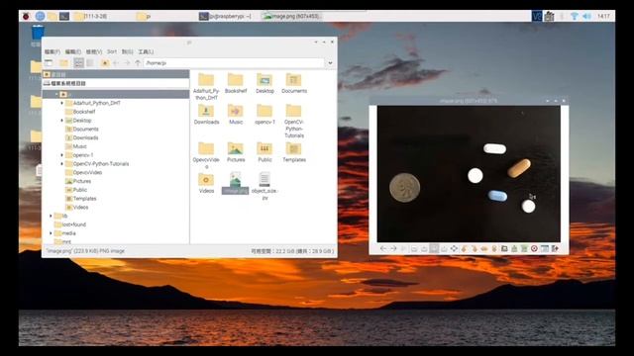The width and height of the screenshot is (634, 356).
Task: Open image viewer preferences
Action: pyautogui.click(x=545, y=248)
